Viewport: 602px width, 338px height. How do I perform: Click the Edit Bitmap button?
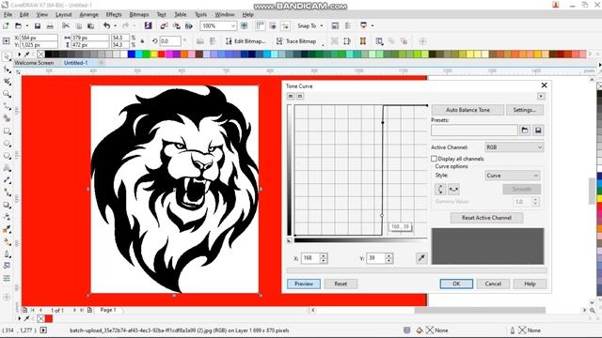(x=246, y=41)
